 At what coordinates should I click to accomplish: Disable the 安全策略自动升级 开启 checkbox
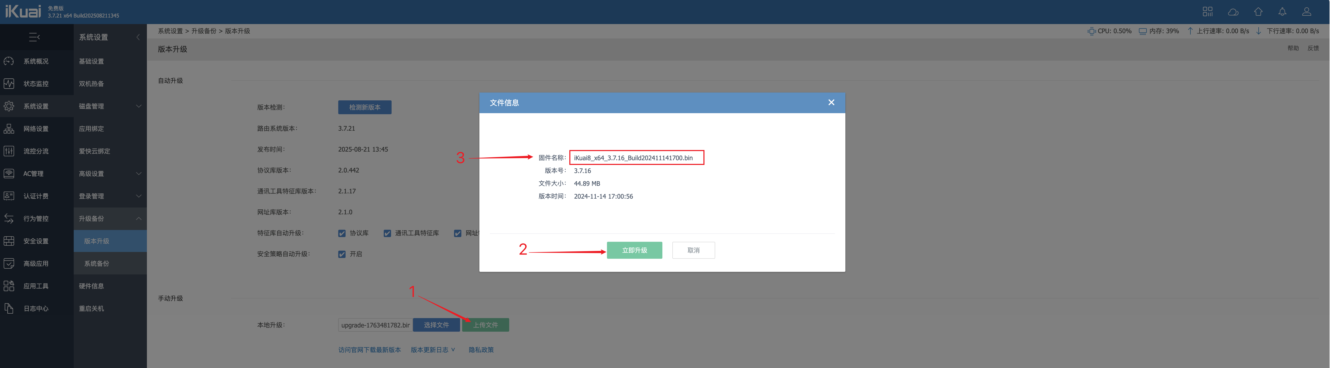click(342, 254)
